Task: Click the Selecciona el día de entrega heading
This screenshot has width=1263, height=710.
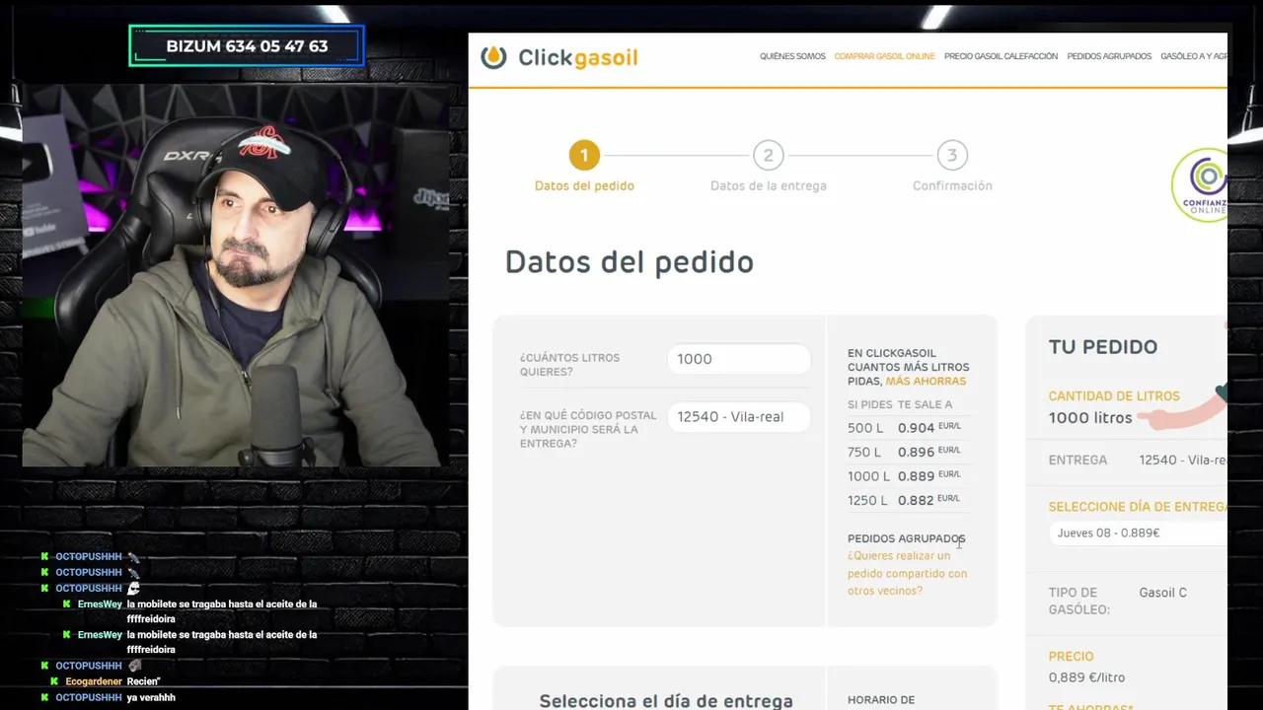Action: [x=666, y=701]
